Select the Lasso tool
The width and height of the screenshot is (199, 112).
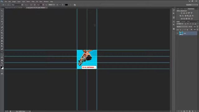point(2,16)
